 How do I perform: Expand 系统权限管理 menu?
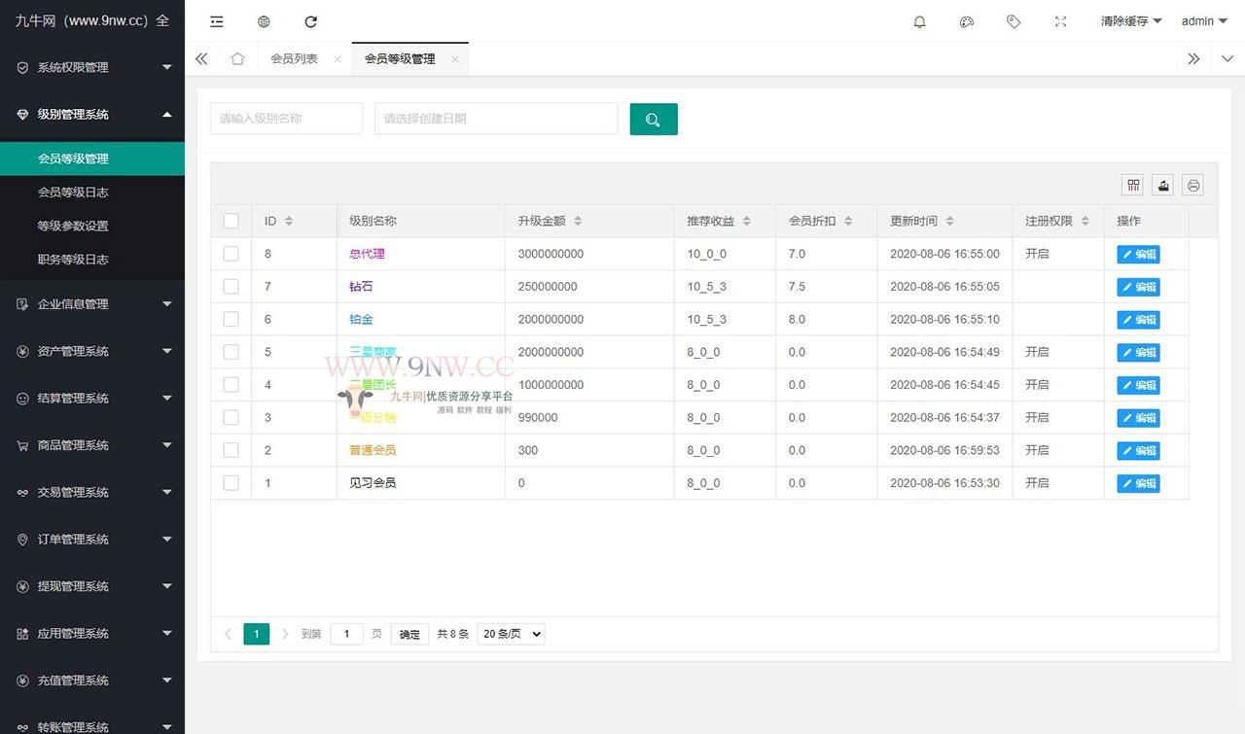click(x=92, y=67)
